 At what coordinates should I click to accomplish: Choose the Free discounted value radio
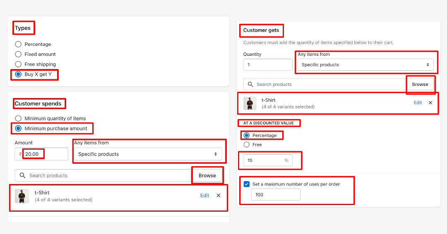tap(247, 145)
